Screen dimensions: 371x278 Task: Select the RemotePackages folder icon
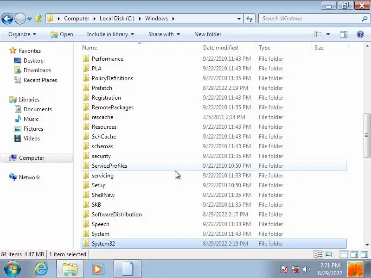click(86, 107)
